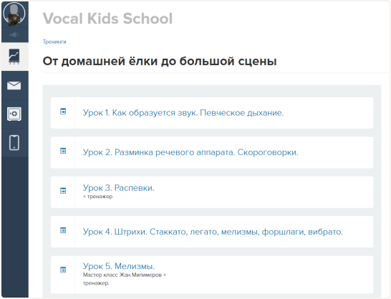391x299 pixels.
Task: Click the lesson icon beside Урок 5
Action: click(x=63, y=270)
